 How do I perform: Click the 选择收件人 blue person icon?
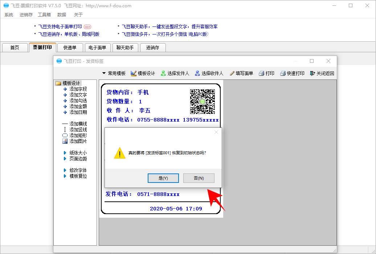click(x=197, y=73)
